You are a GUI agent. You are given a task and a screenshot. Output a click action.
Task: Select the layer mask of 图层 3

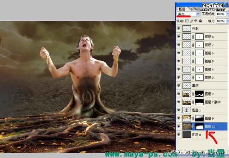pyautogui.click(x=199, y=77)
